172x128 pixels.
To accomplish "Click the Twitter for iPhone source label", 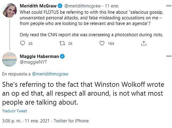I will pyautogui.click(x=71, y=121).
